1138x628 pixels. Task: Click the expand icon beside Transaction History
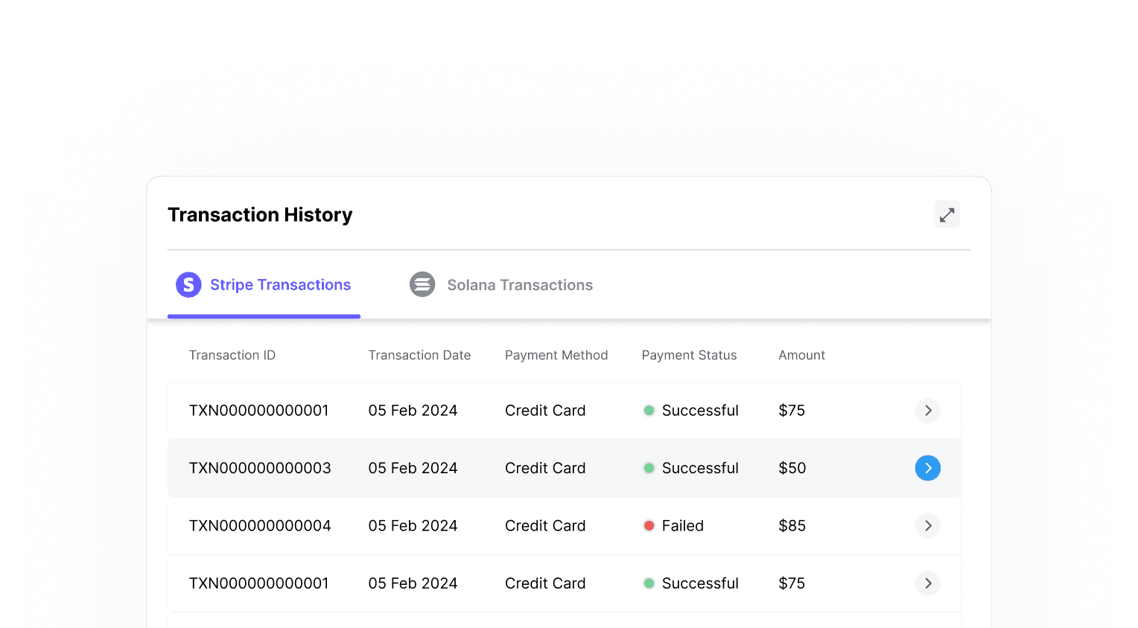pyautogui.click(x=947, y=215)
